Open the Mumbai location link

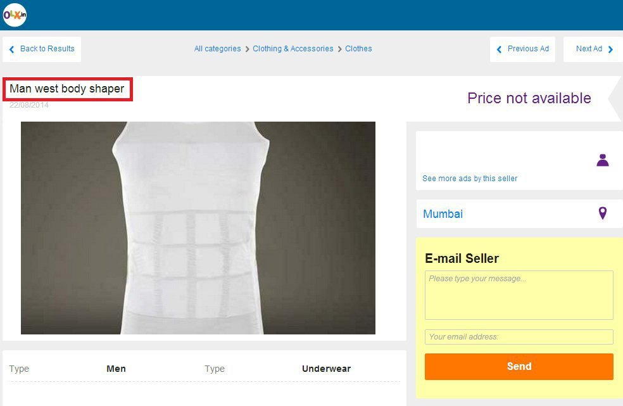443,214
